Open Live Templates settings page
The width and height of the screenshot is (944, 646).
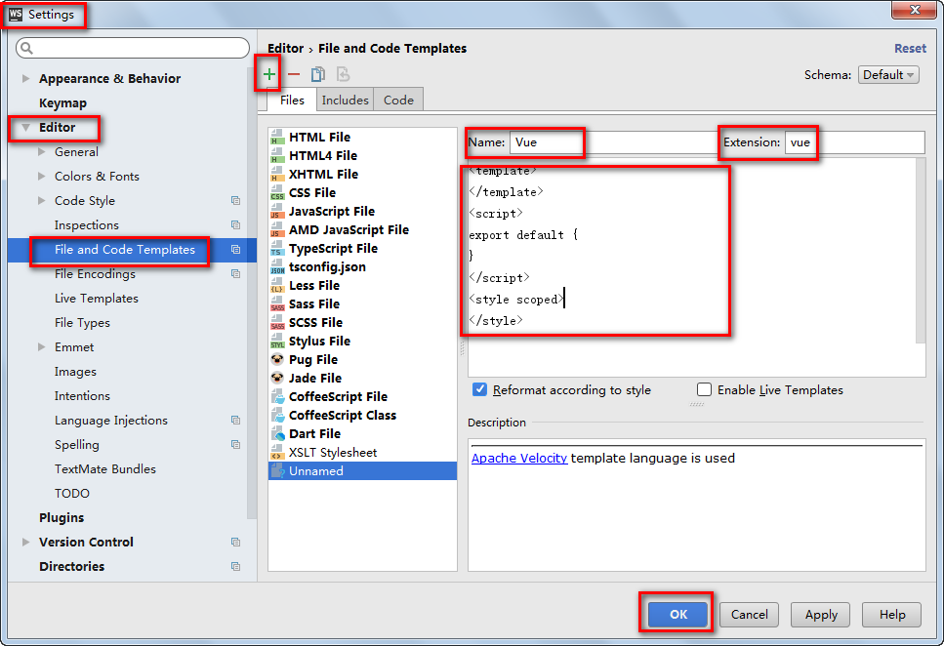click(x=97, y=299)
